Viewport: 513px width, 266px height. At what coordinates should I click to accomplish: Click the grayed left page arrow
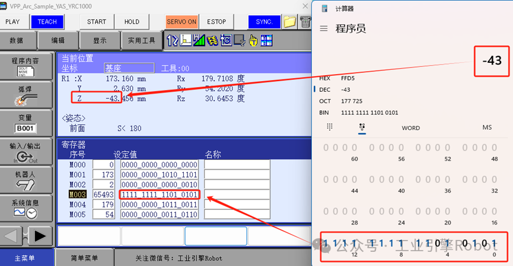coord(11,236)
